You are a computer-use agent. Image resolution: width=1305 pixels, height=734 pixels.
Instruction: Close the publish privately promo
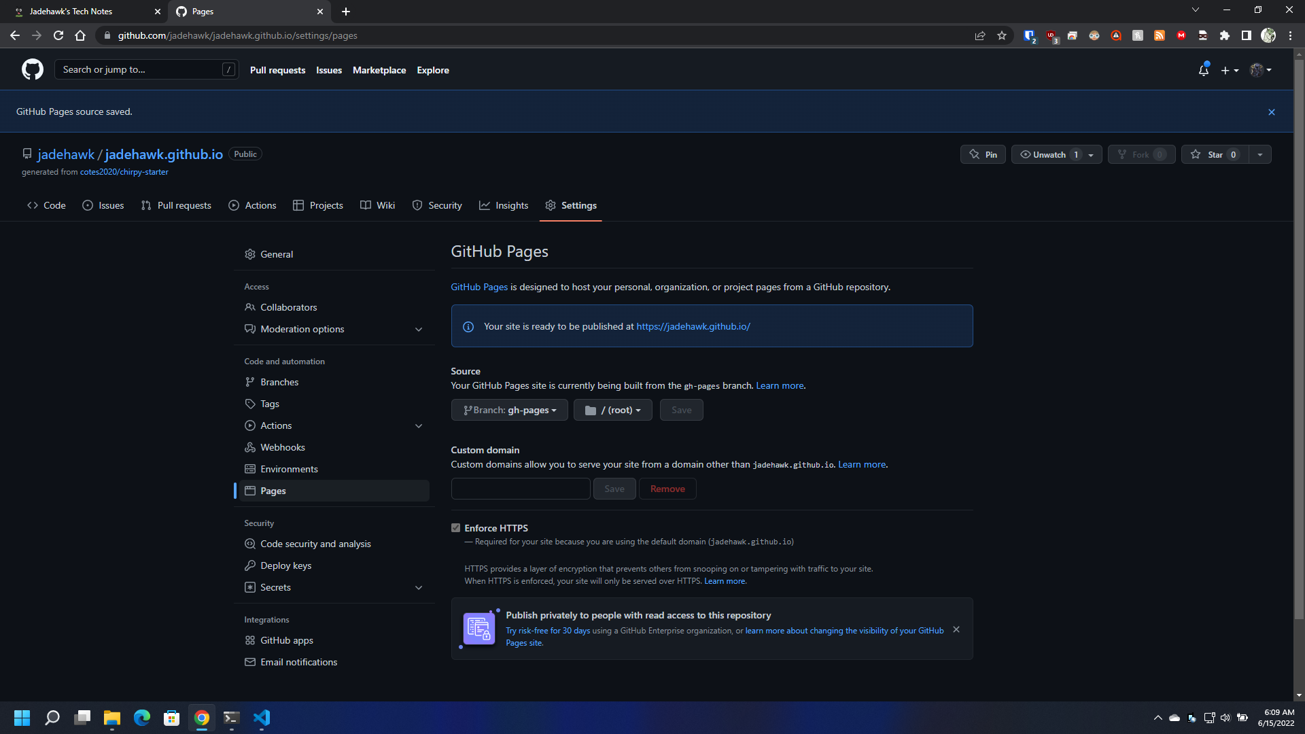956,629
